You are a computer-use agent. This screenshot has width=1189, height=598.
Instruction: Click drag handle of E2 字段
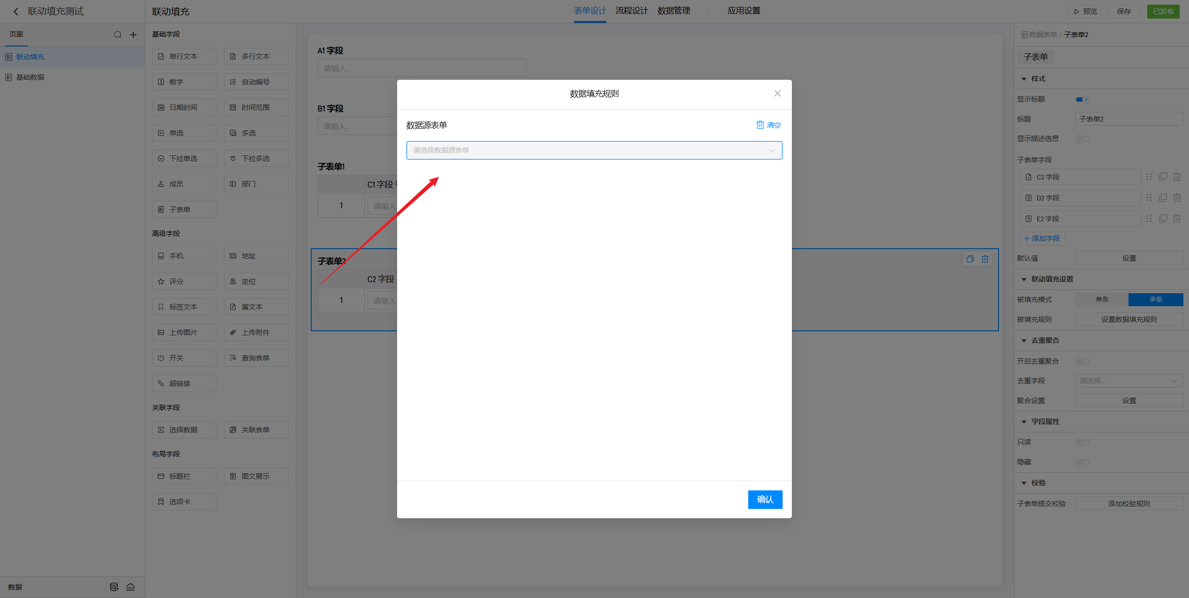pyautogui.click(x=1149, y=219)
